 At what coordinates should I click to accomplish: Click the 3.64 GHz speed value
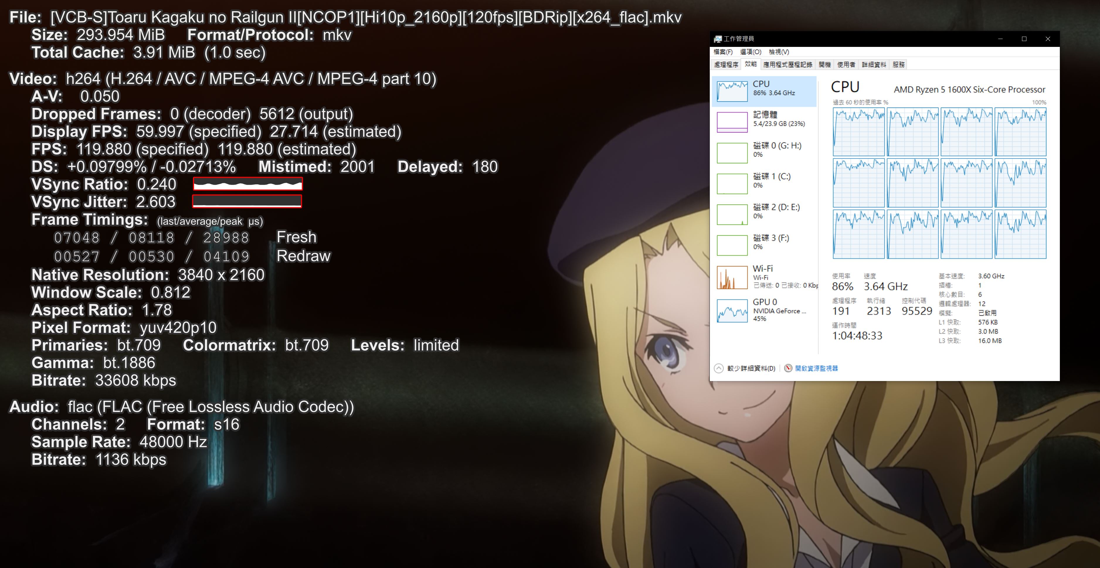tap(886, 286)
